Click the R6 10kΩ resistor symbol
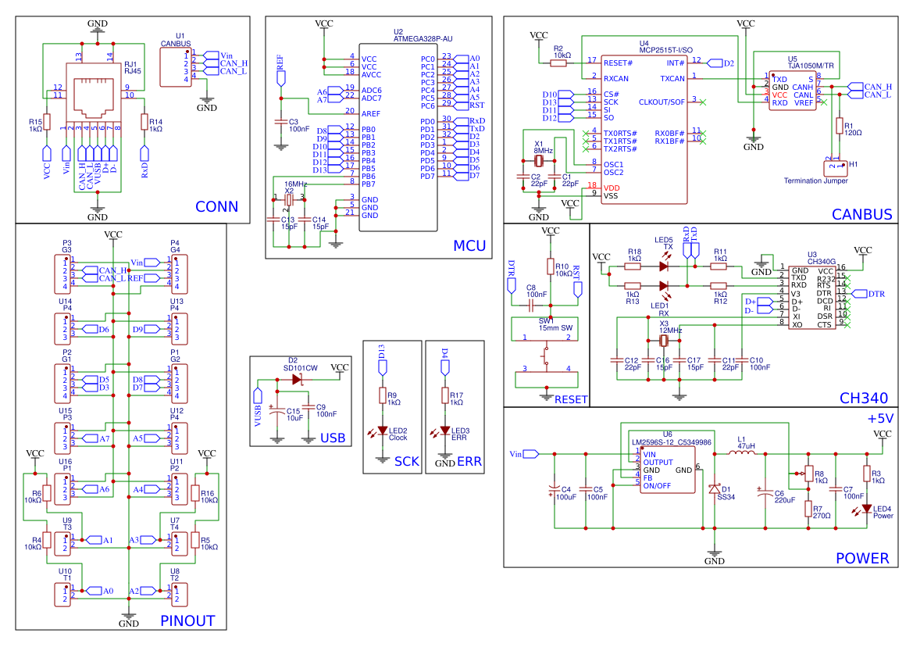913x647 pixels. coord(47,493)
